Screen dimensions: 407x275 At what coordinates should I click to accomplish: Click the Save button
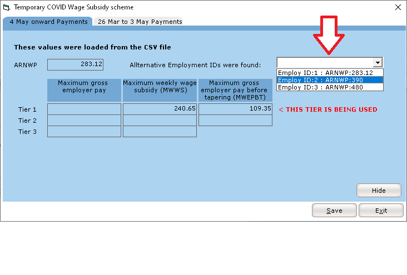click(334, 211)
